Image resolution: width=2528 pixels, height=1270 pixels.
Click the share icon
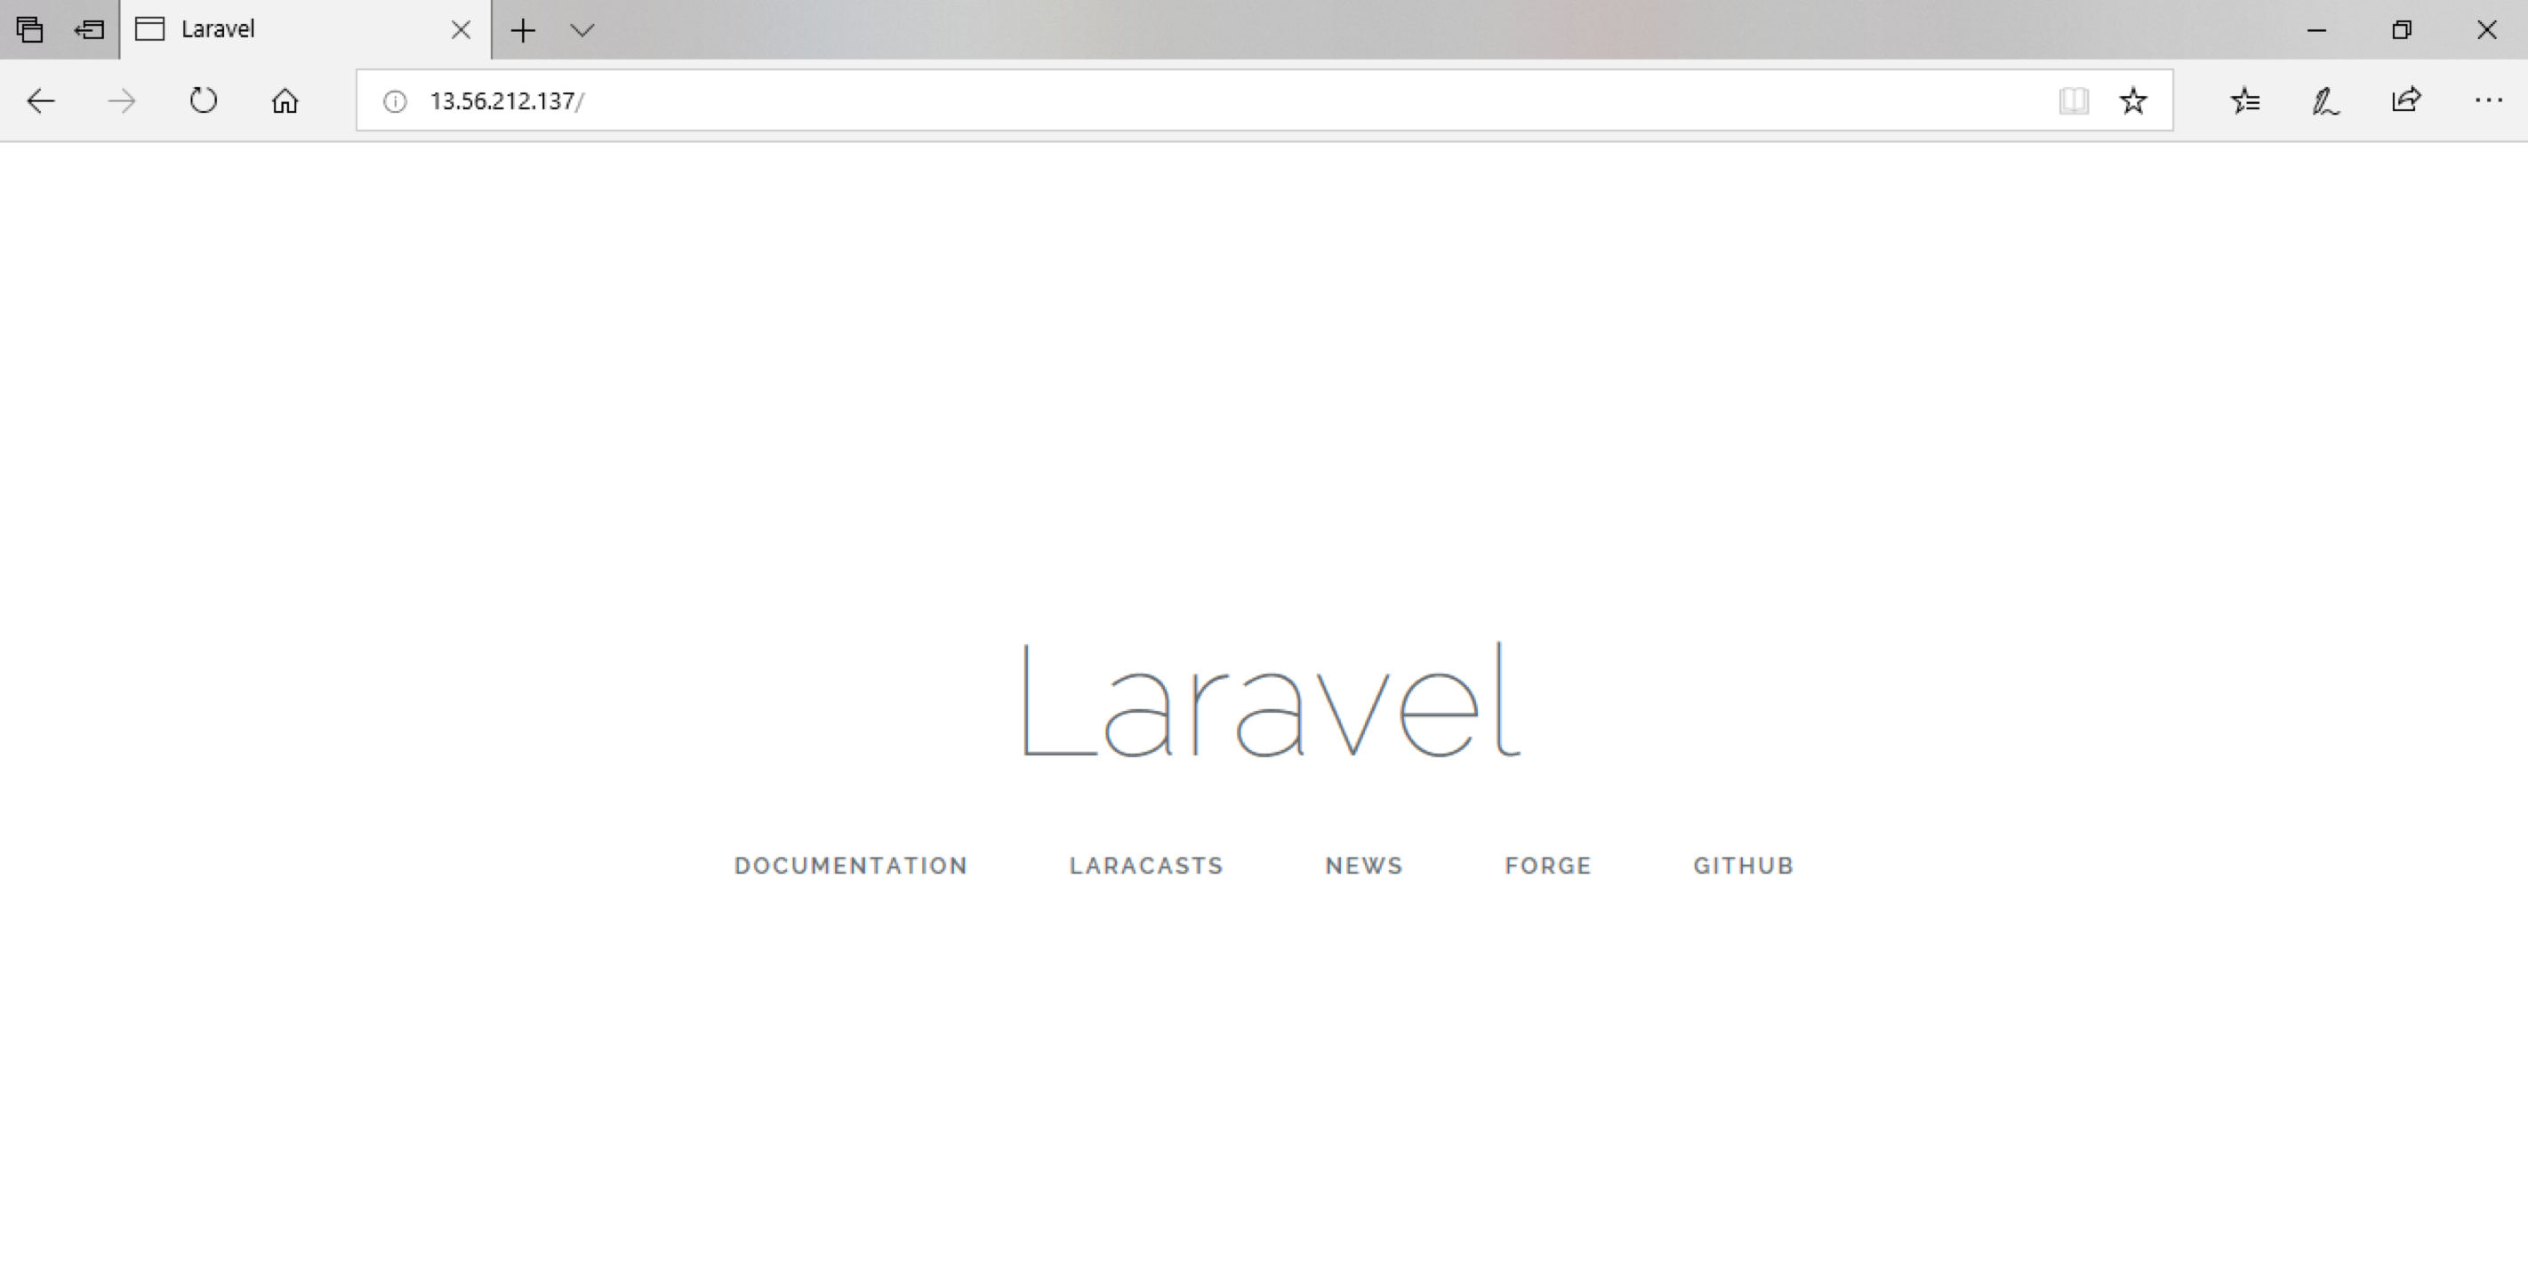pyautogui.click(x=2406, y=100)
